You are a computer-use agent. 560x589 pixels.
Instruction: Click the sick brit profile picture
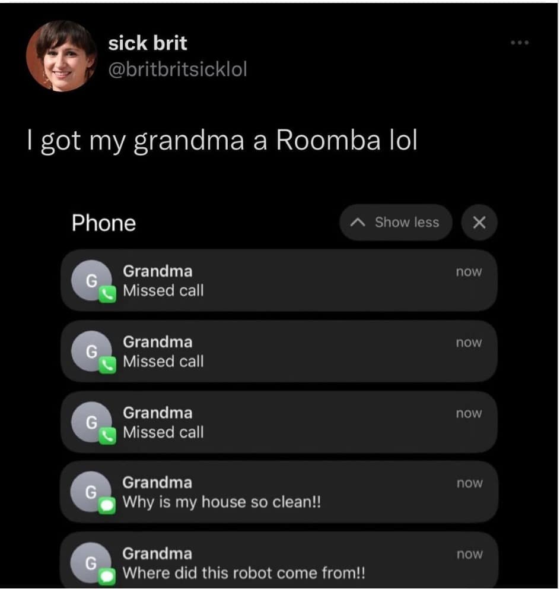(x=62, y=56)
